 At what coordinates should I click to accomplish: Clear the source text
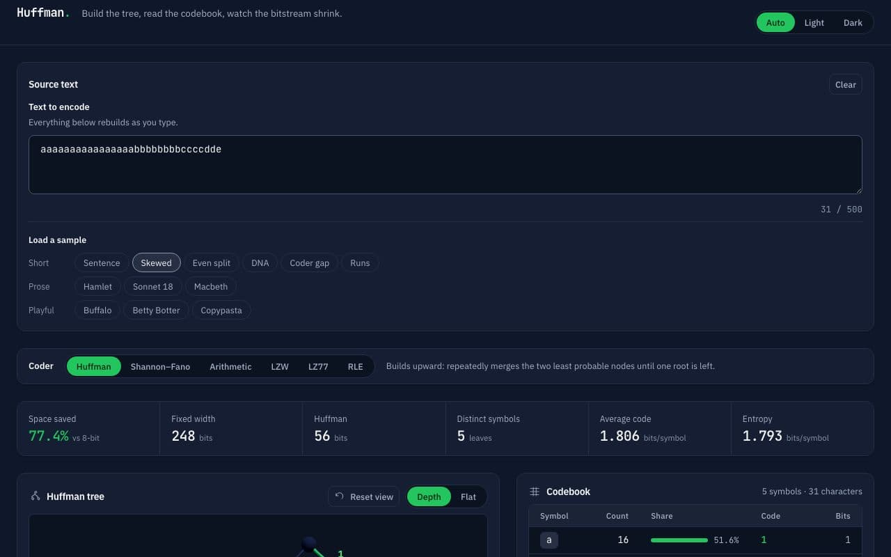click(x=846, y=84)
